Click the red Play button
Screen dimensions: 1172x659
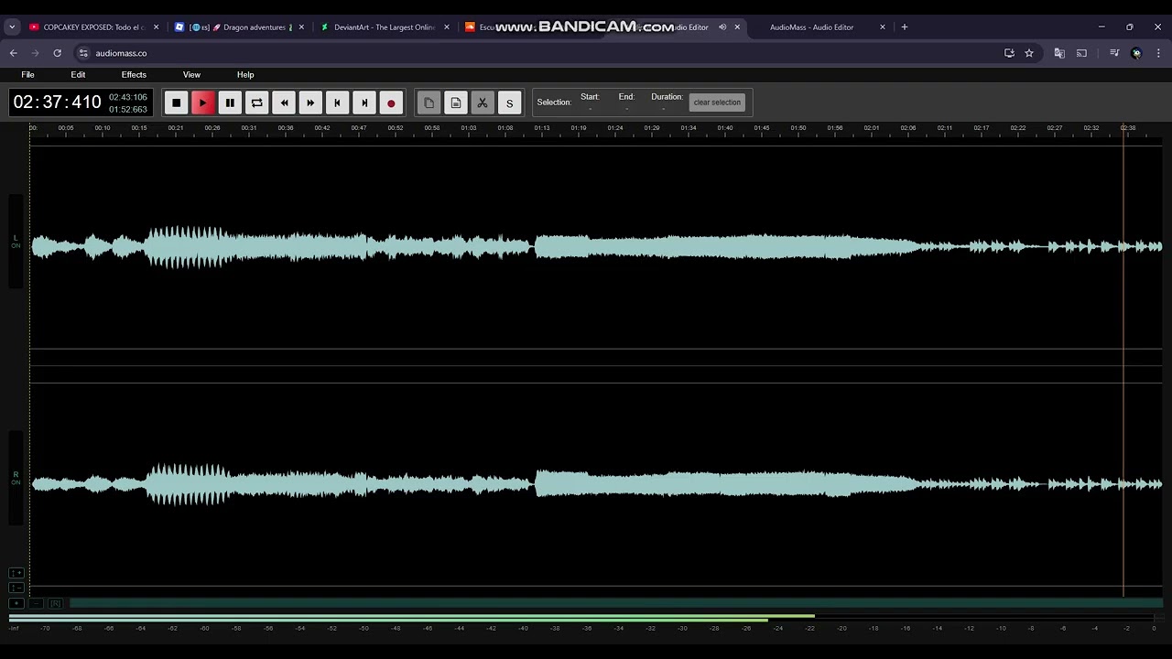click(x=203, y=103)
